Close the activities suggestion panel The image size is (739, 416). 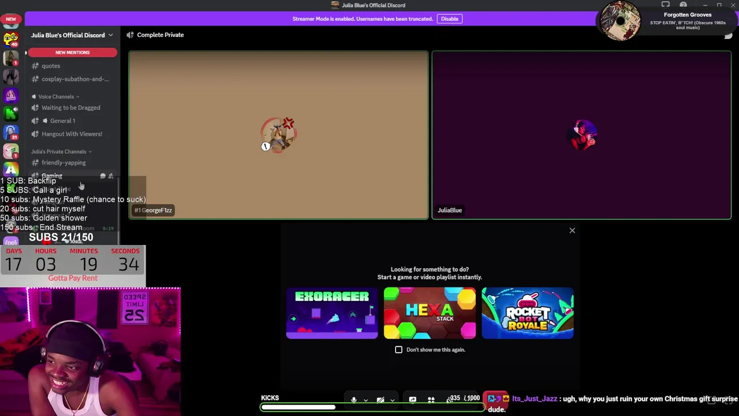pos(572,231)
